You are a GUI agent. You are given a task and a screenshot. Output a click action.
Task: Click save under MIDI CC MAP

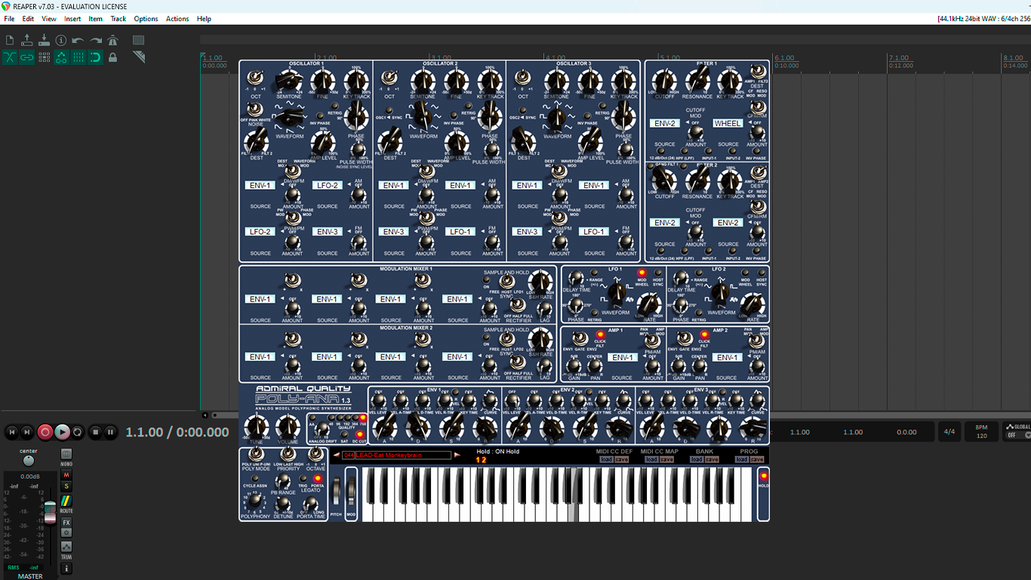point(666,459)
